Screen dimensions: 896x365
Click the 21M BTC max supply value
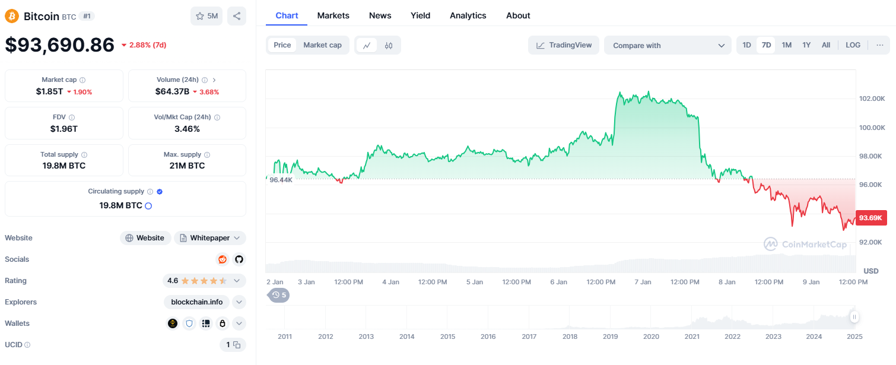click(x=187, y=166)
